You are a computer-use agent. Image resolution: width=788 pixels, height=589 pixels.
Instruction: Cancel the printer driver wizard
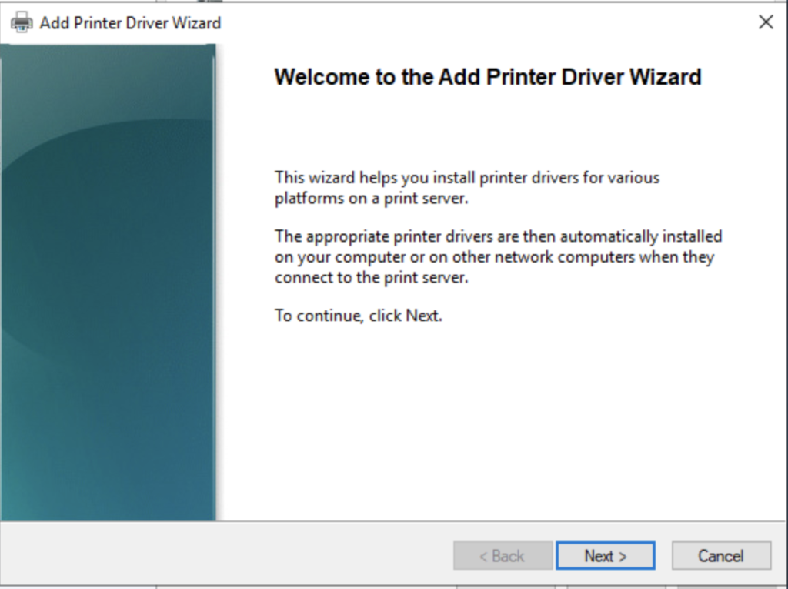(x=720, y=556)
